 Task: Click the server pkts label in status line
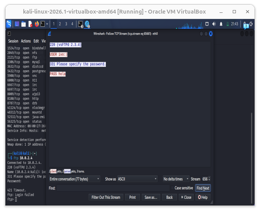point(67,172)
